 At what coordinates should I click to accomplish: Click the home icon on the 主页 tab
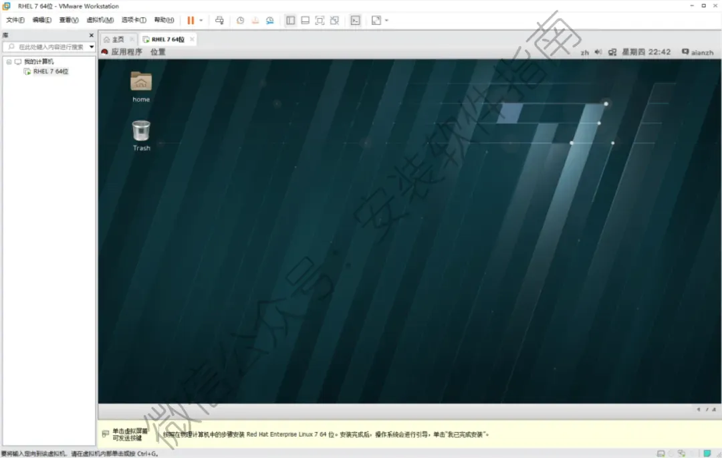(x=107, y=39)
